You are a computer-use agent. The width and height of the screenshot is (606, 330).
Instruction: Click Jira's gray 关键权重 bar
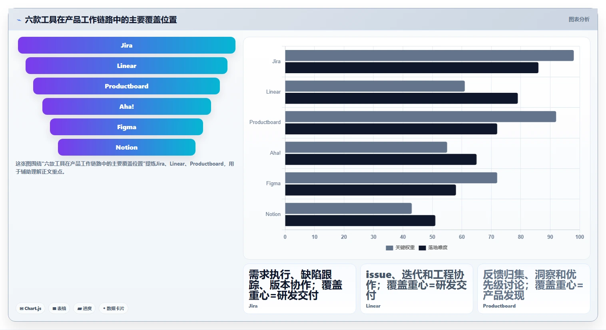[x=429, y=56]
